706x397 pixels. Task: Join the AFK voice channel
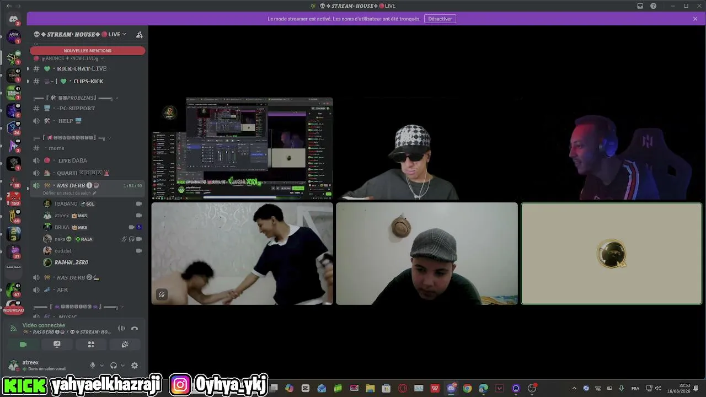pos(87,290)
